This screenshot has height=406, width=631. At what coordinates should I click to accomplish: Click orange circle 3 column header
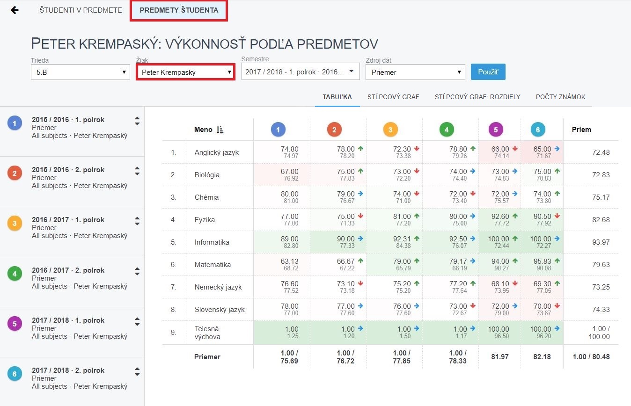(390, 130)
